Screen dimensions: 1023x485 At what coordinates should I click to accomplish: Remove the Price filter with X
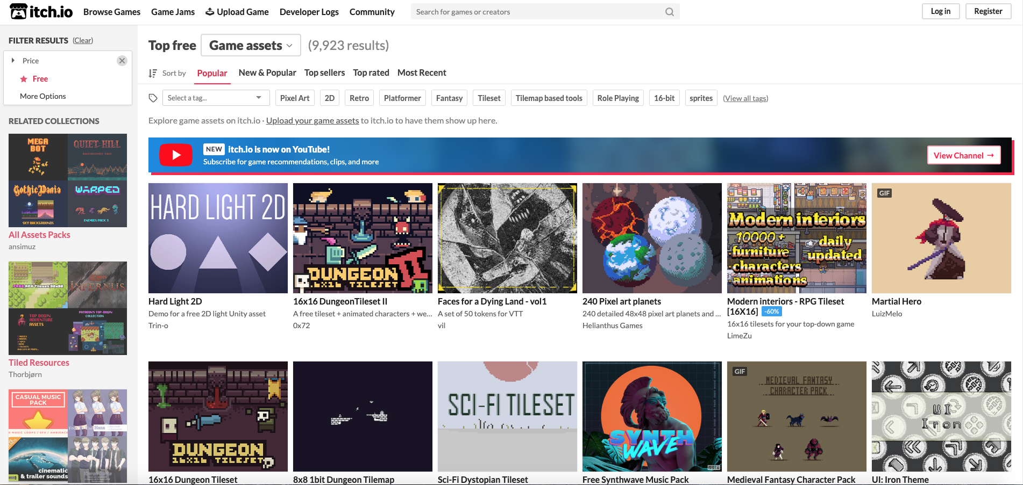pos(122,61)
